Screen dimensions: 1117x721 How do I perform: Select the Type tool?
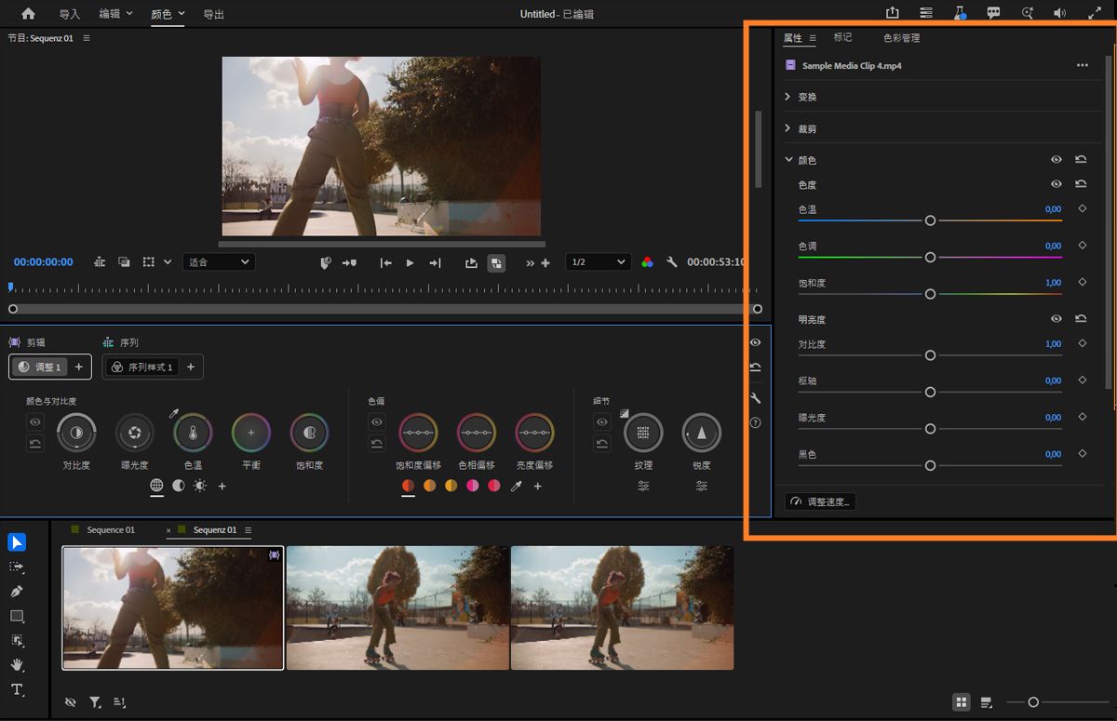point(17,689)
